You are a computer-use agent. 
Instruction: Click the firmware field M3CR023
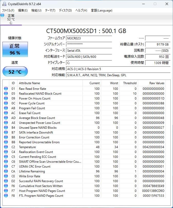[x=89, y=38]
